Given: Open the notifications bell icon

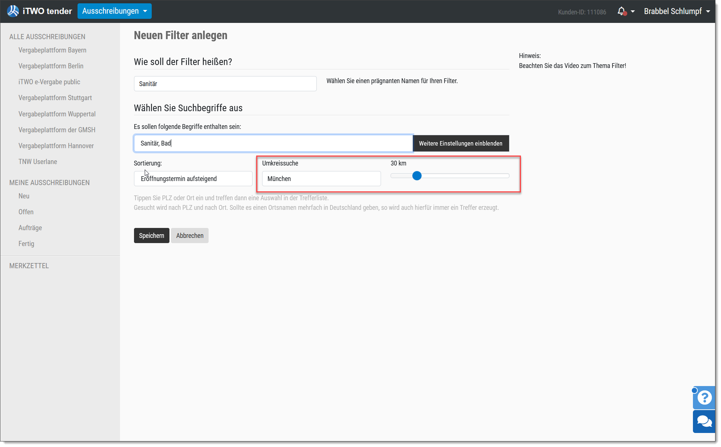Looking at the screenshot, I should (x=622, y=11).
